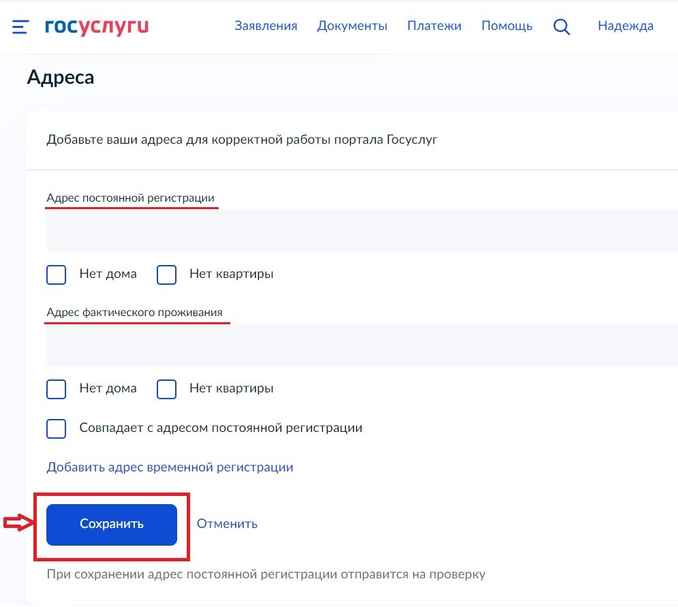Viewport: 678px width, 607px height.
Task: Click the Госуслуги logo
Action: (96, 26)
